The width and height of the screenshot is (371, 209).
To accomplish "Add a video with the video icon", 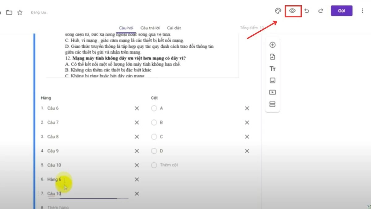I will point(272,92).
